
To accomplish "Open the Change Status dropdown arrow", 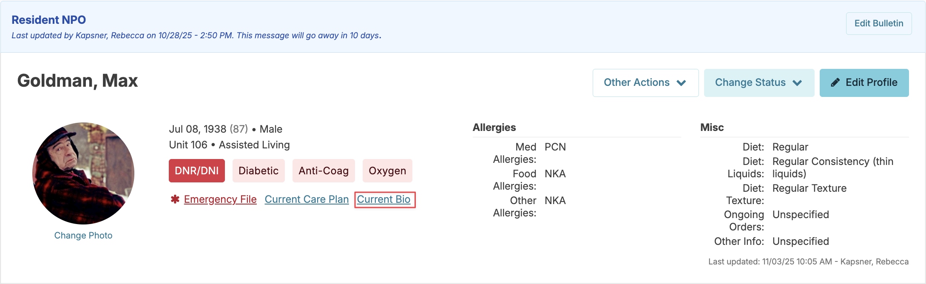I will coord(797,83).
